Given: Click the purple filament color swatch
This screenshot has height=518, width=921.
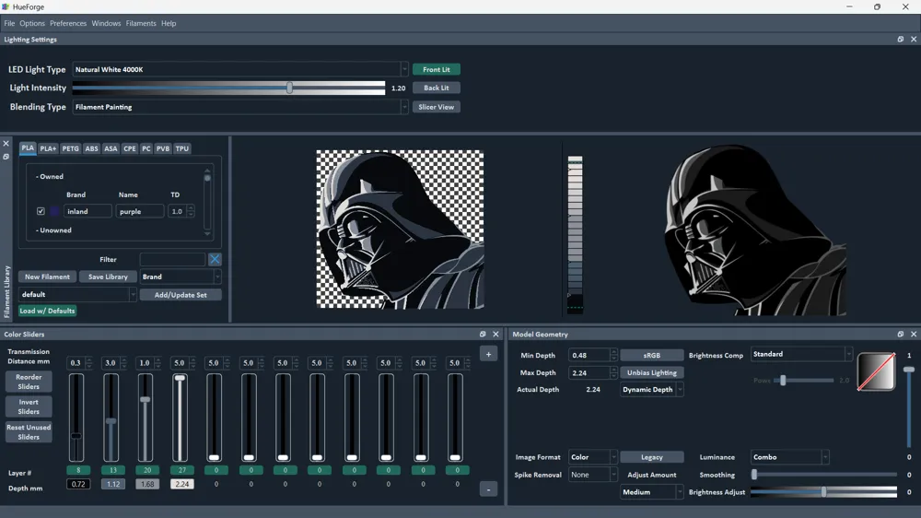Looking at the screenshot, I should (54, 211).
